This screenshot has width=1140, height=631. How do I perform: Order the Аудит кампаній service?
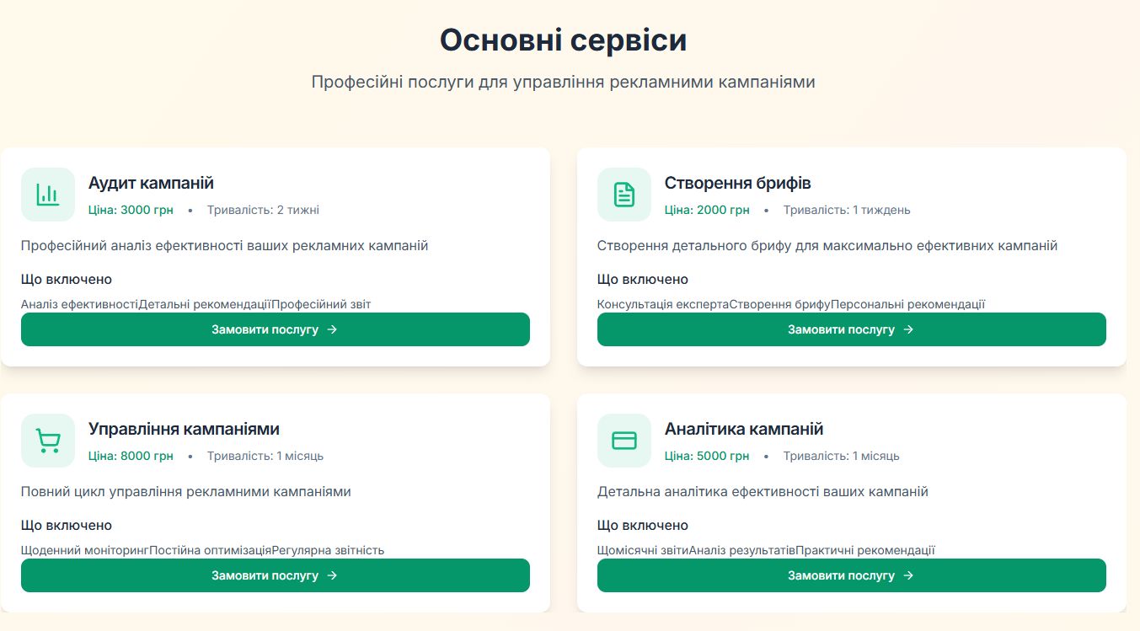coord(265,329)
